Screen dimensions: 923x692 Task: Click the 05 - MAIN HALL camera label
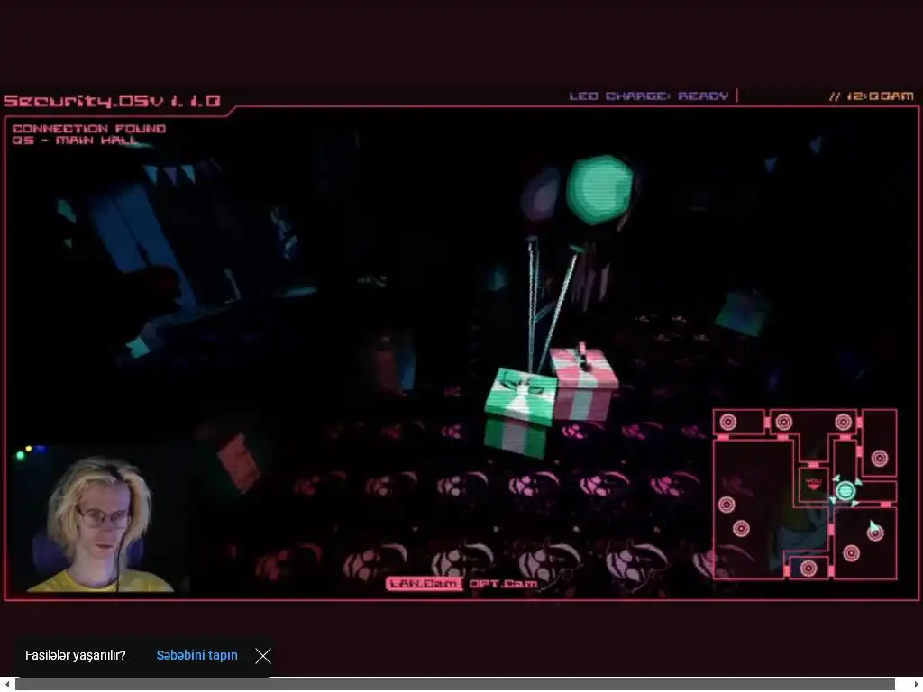[75, 140]
